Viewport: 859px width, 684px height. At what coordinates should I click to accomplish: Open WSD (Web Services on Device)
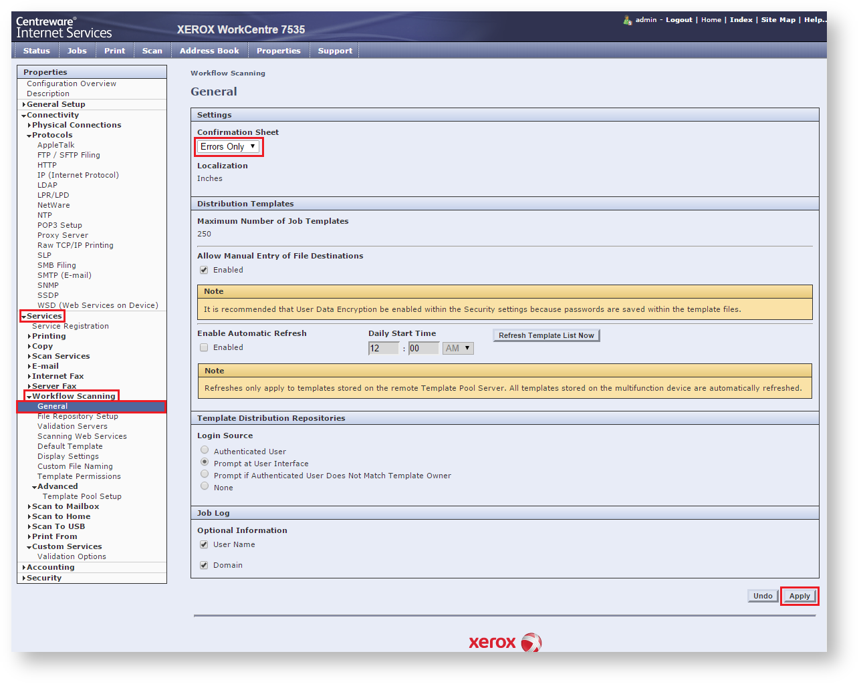(98, 305)
